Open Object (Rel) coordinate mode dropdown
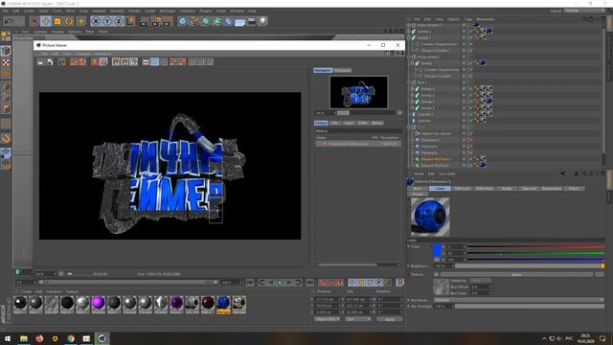The height and width of the screenshot is (345, 613). tap(327, 319)
